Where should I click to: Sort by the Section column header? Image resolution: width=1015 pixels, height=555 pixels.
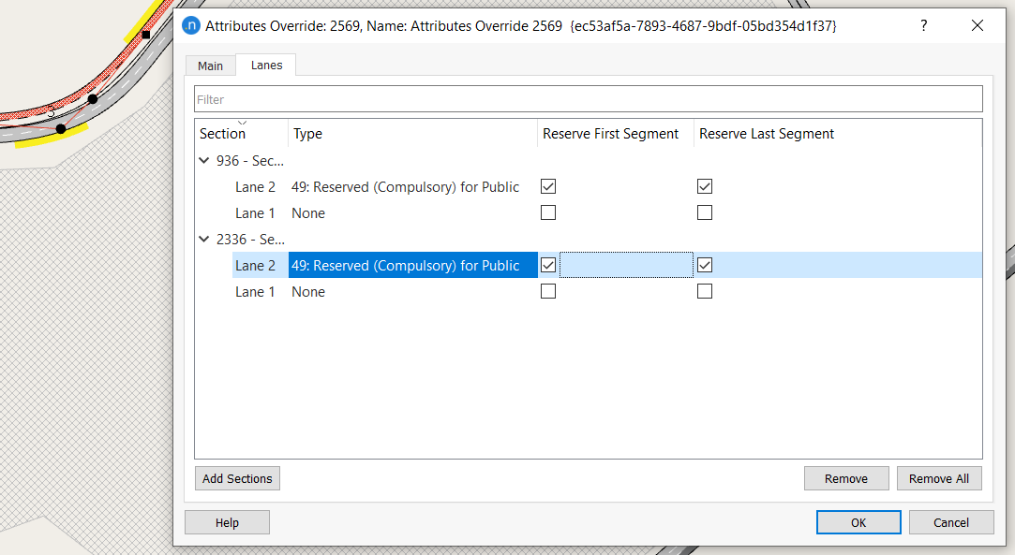coord(223,134)
